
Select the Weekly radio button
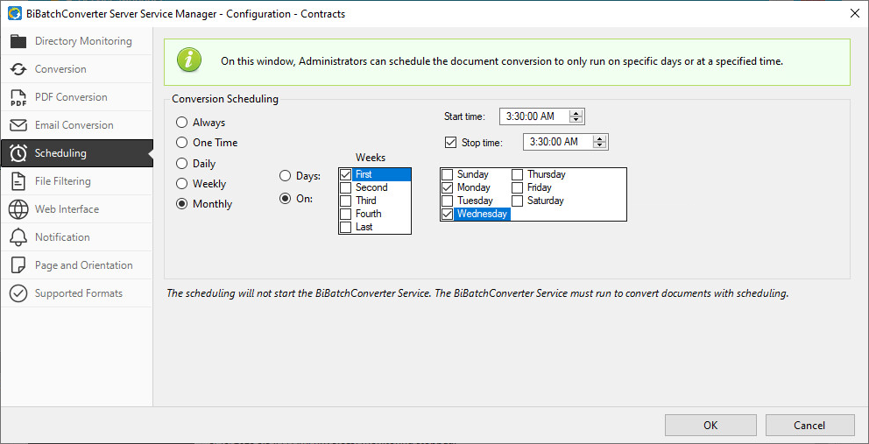click(182, 184)
